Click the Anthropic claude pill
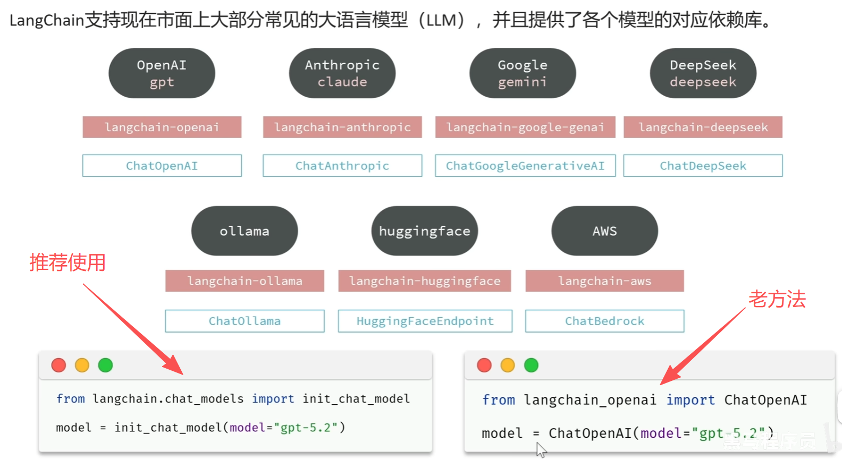The width and height of the screenshot is (842, 459). [342, 73]
